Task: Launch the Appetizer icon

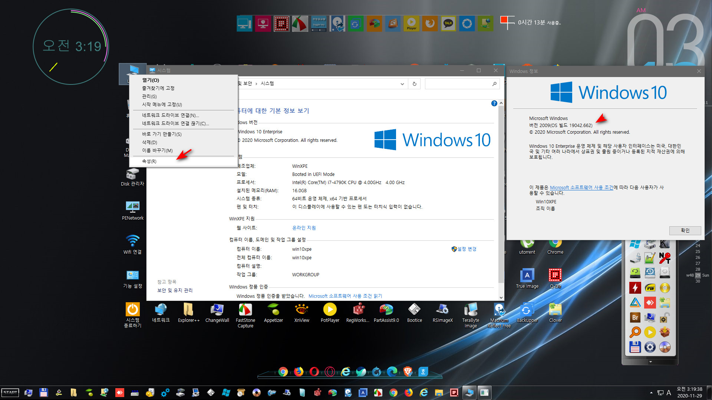Action: click(273, 313)
